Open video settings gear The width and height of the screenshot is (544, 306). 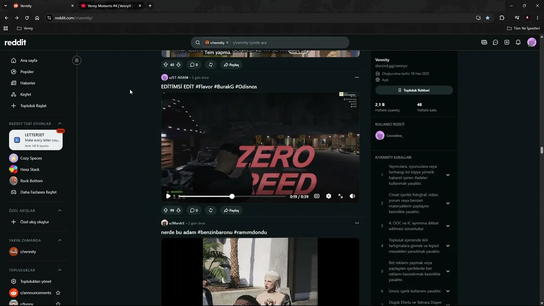[329, 196]
